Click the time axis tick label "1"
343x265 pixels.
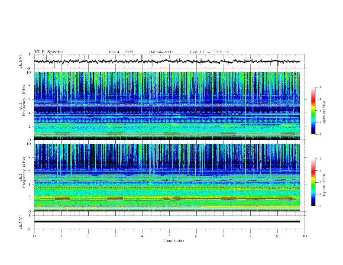coord(61,236)
